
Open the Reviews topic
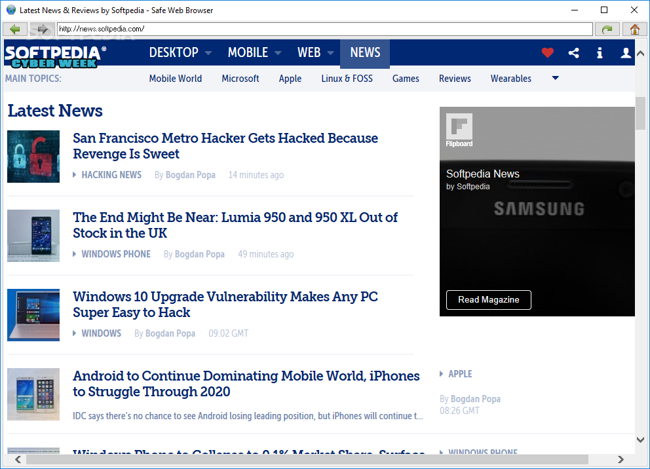coord(455,79)
